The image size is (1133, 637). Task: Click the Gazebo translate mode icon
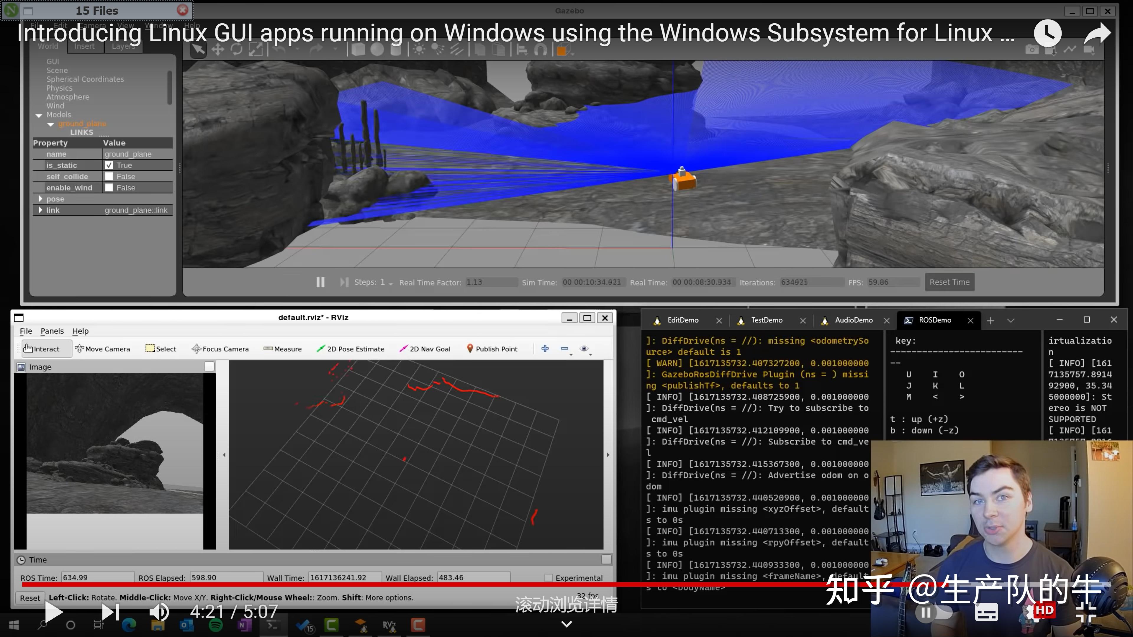(218, 50)
